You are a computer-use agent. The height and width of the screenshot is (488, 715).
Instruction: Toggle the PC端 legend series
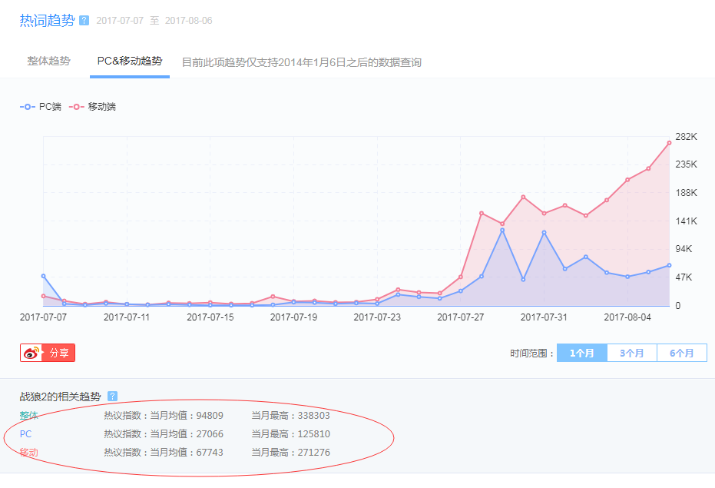point(41,106)
